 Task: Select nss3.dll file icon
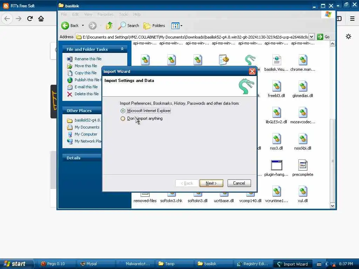point(277,139)
